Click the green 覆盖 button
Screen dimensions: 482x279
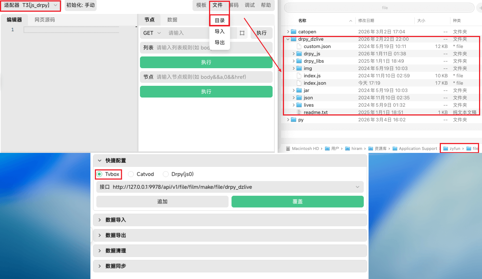(298, 201)
